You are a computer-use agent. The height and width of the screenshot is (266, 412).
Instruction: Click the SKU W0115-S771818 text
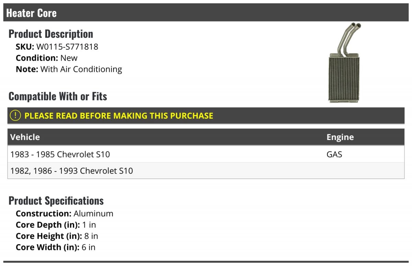coord(57,47)
